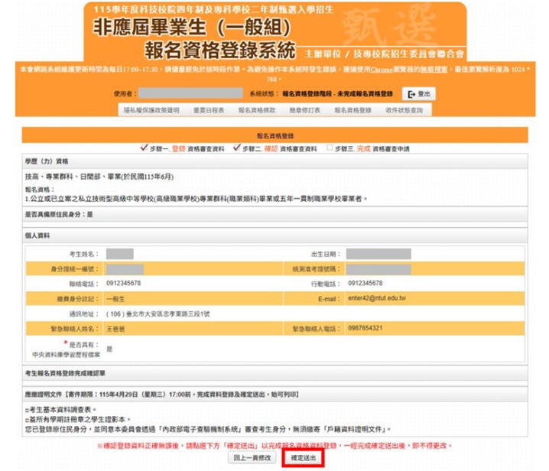Open the 隱私權保護政策聲明 menu item

point(152,111)
